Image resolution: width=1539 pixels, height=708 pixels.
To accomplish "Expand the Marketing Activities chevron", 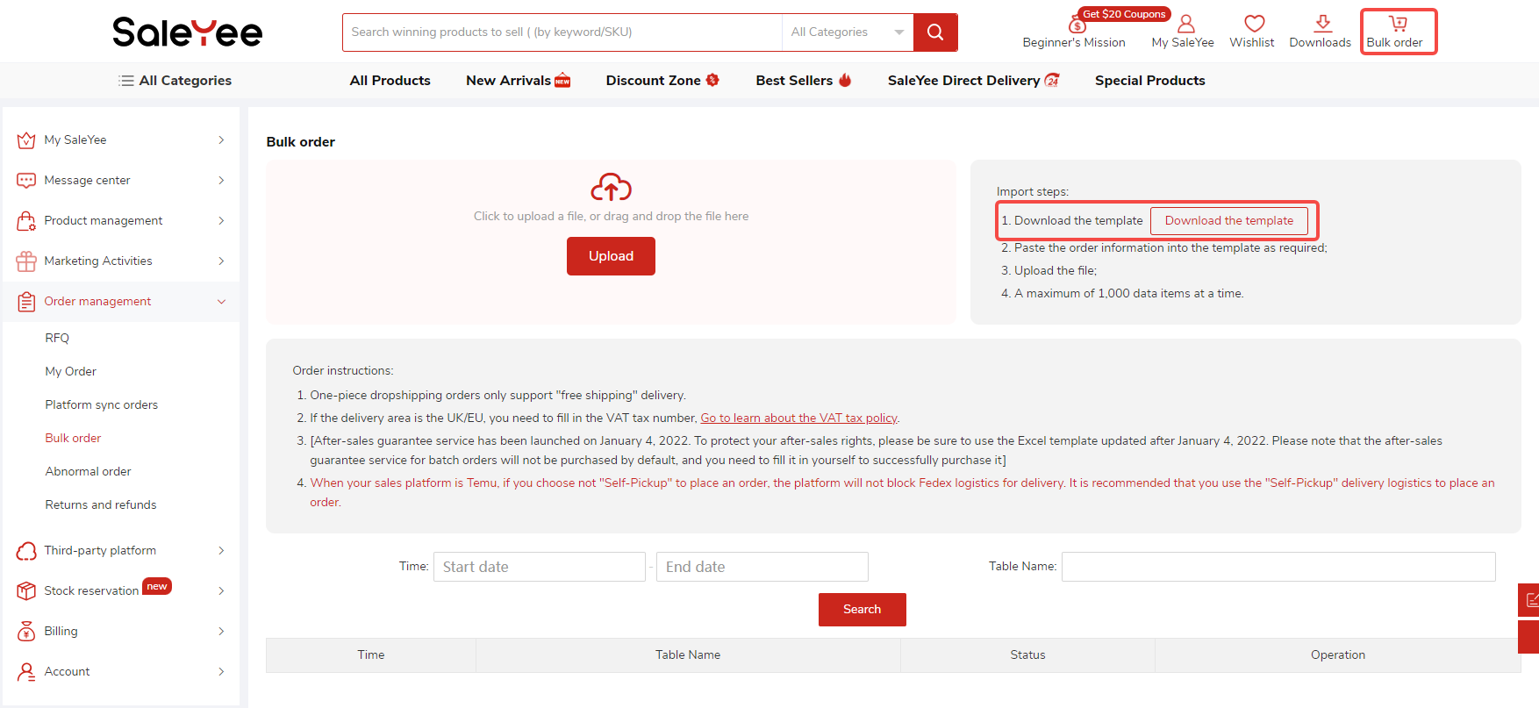I will (221, 261).
